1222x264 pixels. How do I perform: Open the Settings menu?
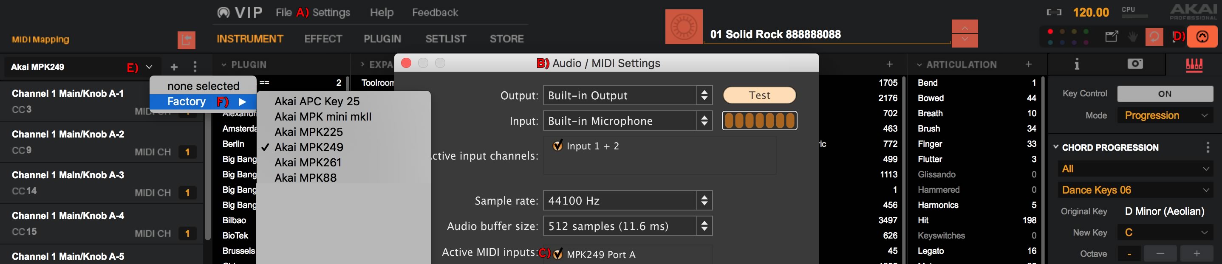point(331,12)
